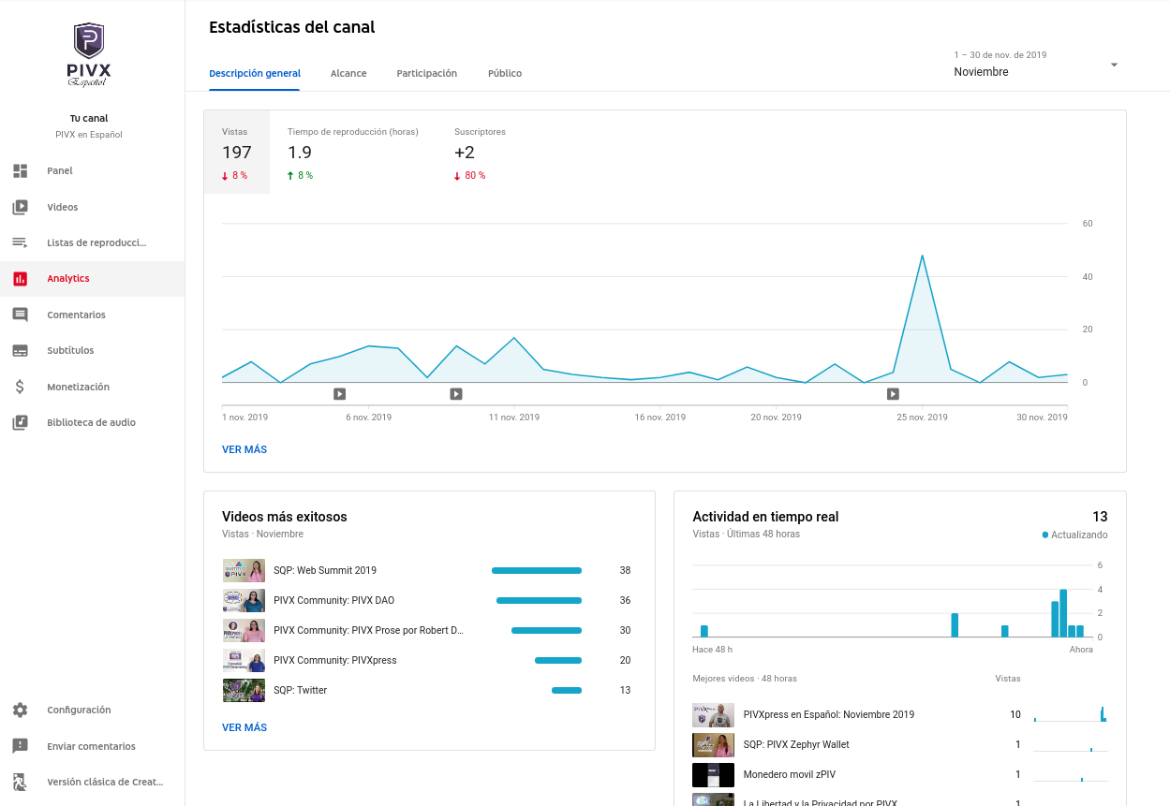Viewport: 1170px width, 806px height.
Task: Select the Vistas metric card
Action: click(x=237, y=153)
